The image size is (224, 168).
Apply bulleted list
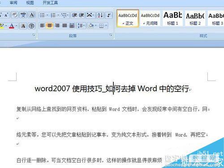click(43, 15)
